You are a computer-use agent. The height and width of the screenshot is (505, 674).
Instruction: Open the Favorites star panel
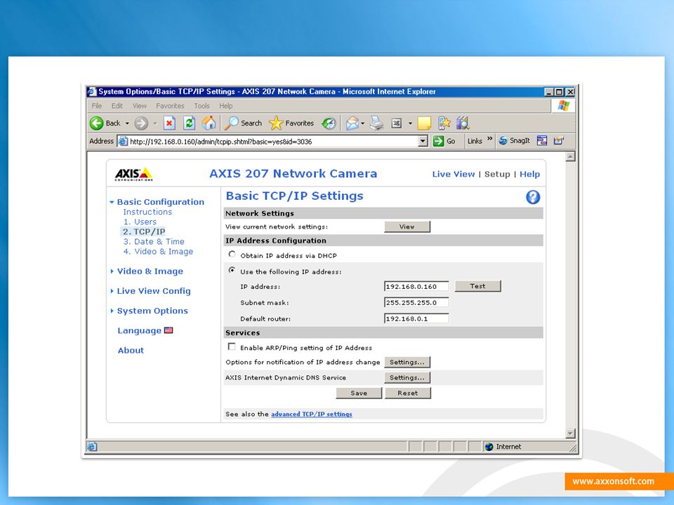291,123
